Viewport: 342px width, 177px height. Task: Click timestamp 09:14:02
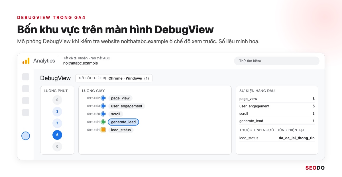pyautogui.click(x=93, y=98)
